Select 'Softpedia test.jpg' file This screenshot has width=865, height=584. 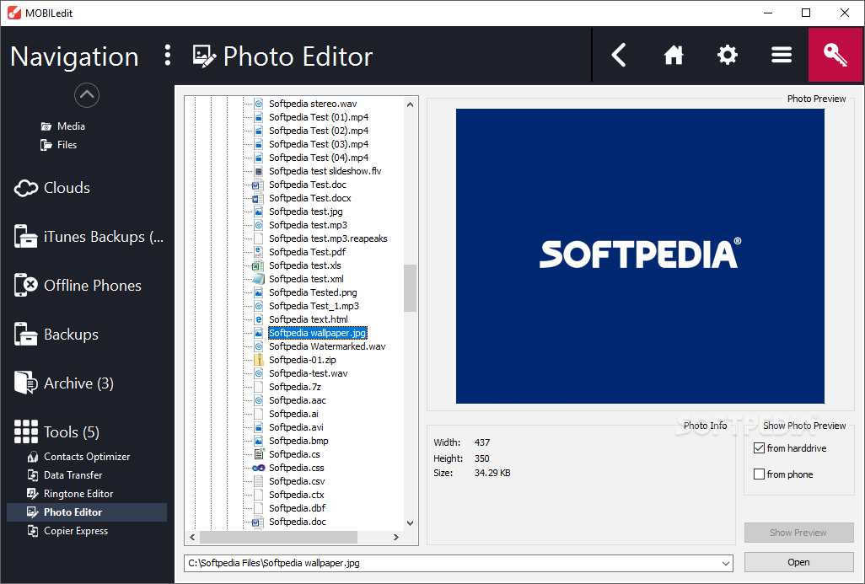pos(306,212)
